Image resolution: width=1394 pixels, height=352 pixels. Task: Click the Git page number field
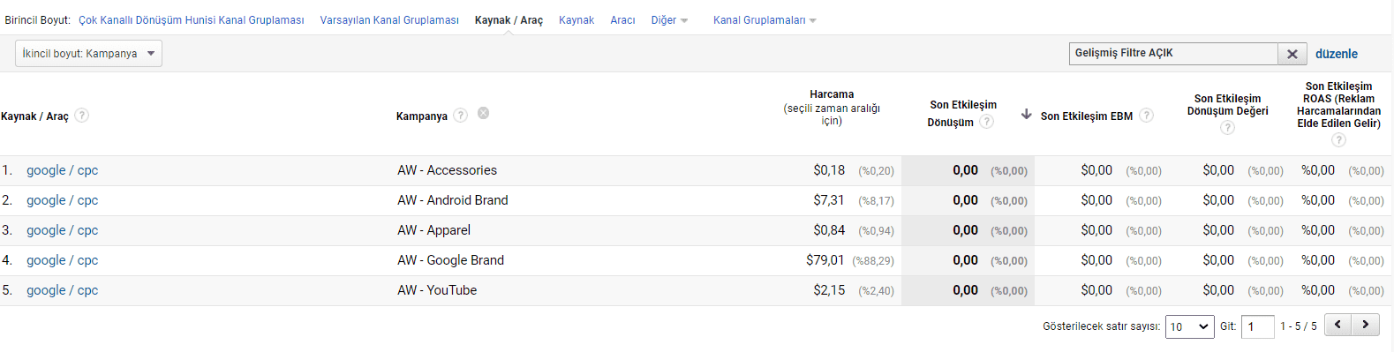pyautogui.click(x=1258, y=326)
